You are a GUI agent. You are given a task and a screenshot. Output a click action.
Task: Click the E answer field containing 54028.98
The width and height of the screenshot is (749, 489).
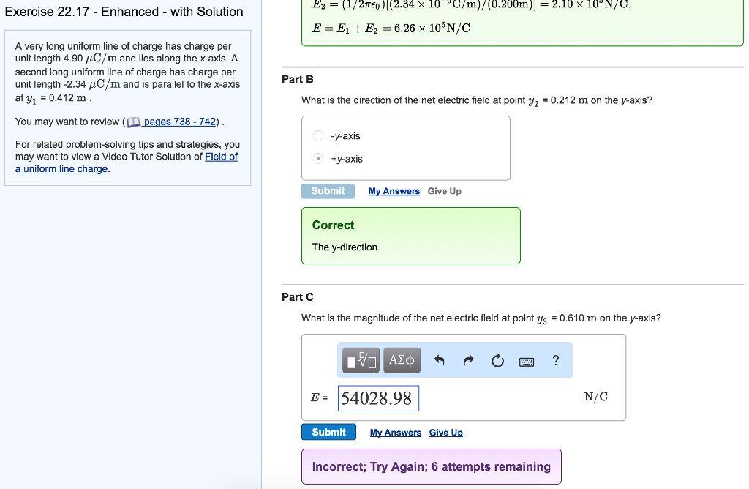[378, 398]
